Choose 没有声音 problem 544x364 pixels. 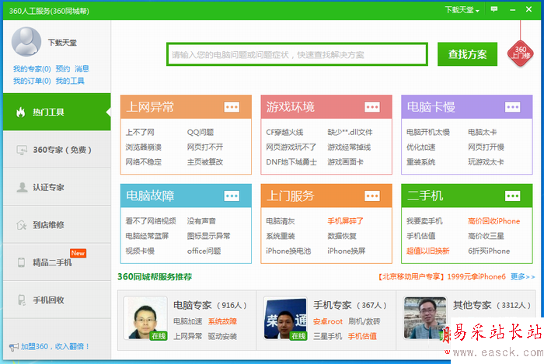click(201, 221)
